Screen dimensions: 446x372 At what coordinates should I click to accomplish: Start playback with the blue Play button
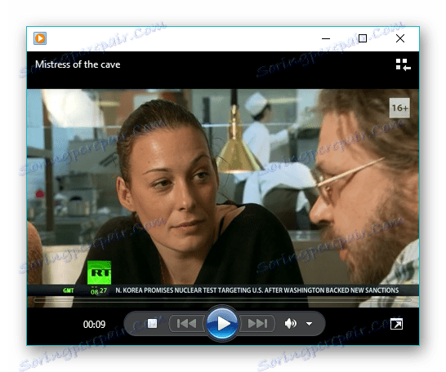tap(222, 323)
